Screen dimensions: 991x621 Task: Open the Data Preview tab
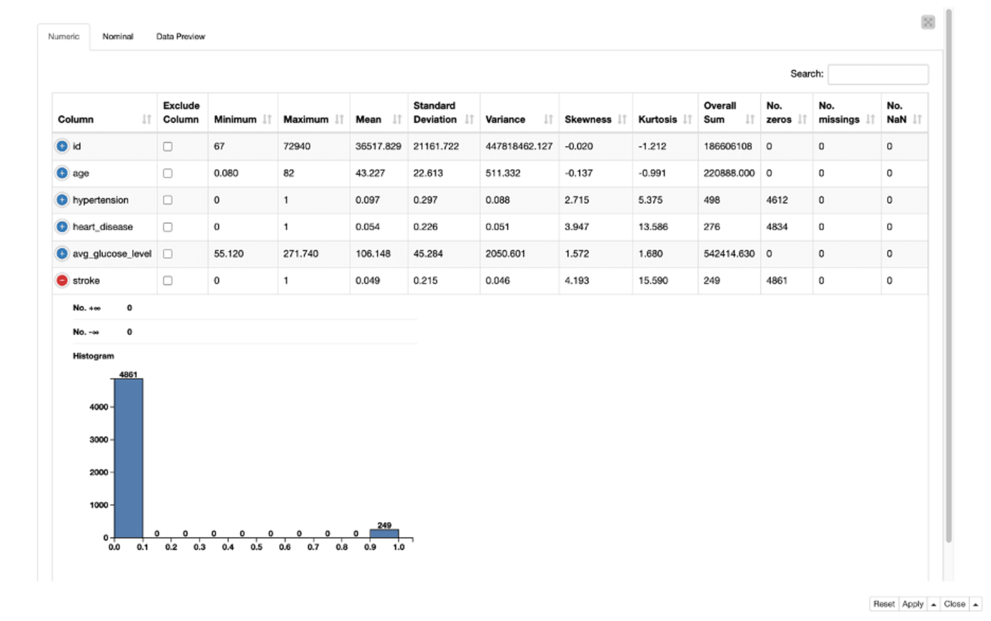(x=181, y=37)
